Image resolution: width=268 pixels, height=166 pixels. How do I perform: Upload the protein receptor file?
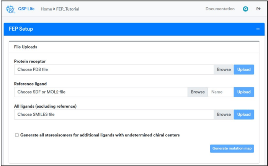tap(244, 69)
